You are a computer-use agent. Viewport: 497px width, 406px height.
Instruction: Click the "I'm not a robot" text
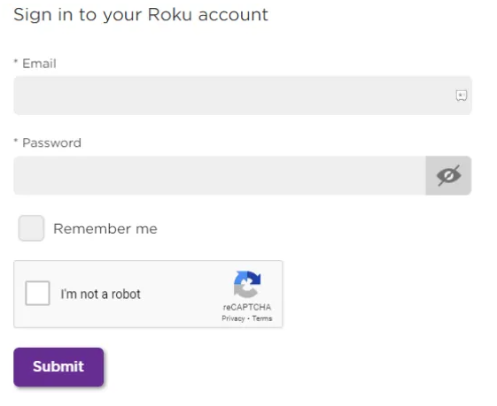(x=100, y=294)
